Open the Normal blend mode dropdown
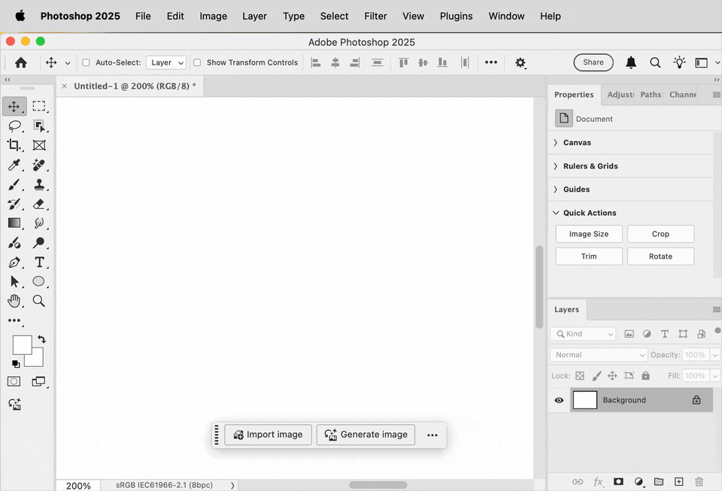722x491 pixels. point(599,355)
